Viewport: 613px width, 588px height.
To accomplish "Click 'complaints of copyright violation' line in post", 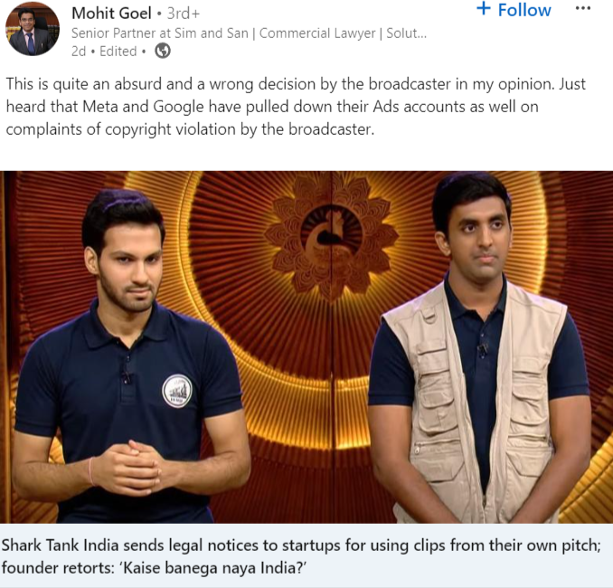I will point(190,129).
